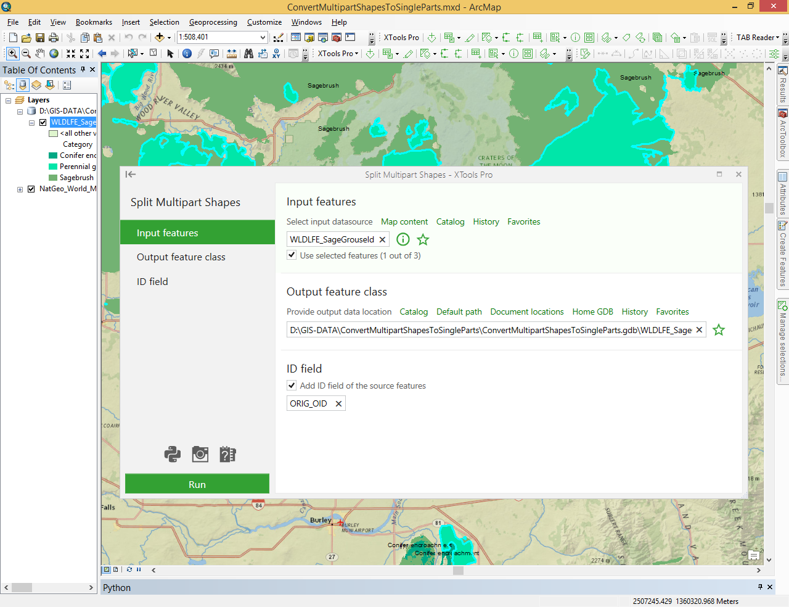Collapse the dialog sidebar arrow icon

click(131, 175)
